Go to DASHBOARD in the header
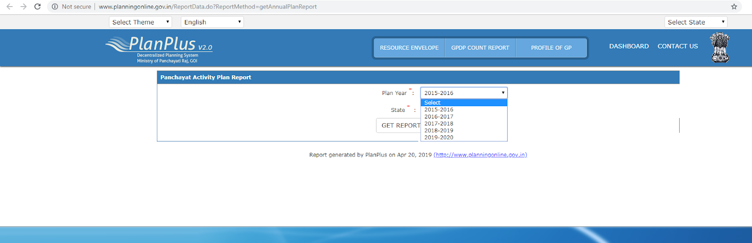The height and width of the screenshot is (243, 752). 629,46
